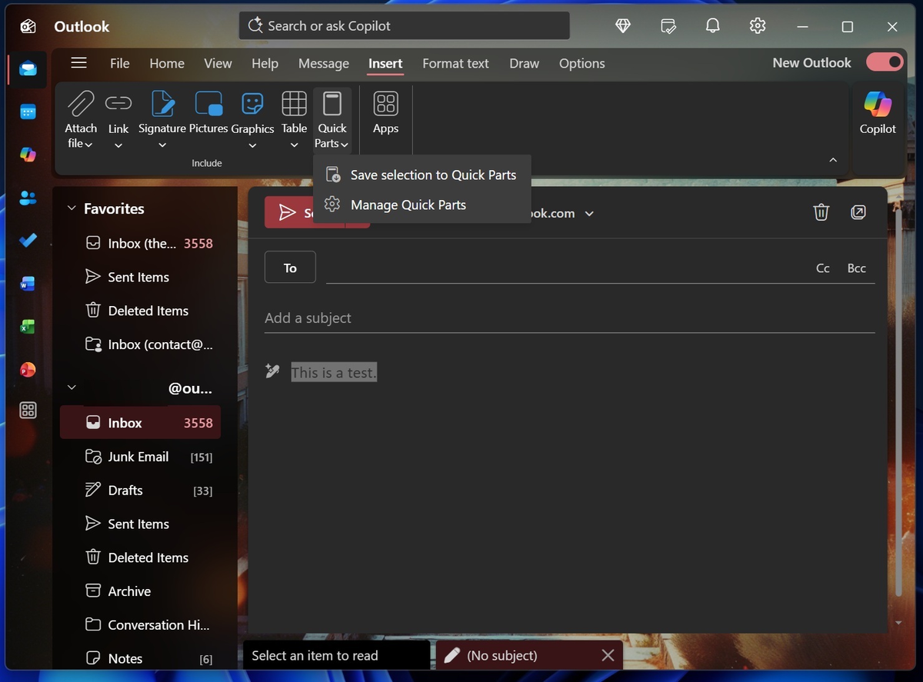Open the File tab

tap(119, 63)
